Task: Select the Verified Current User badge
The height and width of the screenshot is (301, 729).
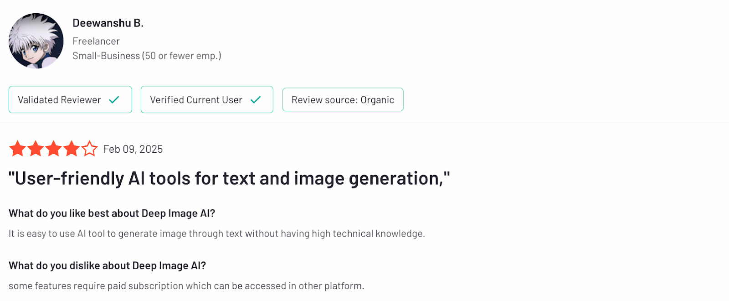Action: [x=207, y=99]
